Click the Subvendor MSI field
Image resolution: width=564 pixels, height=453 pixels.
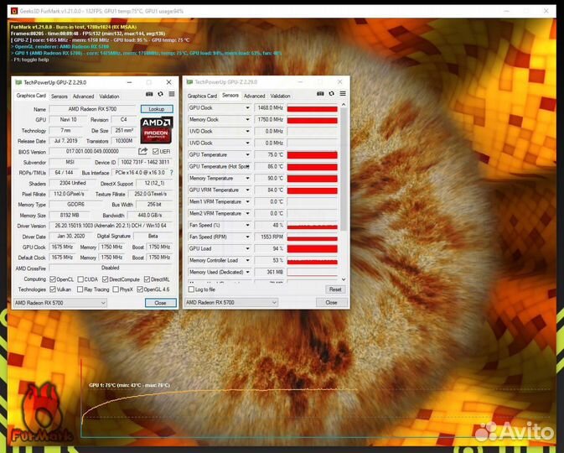pos(70,163)
